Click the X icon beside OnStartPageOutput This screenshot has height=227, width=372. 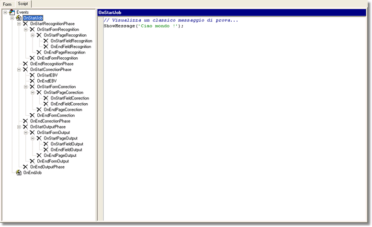tap(39, 138)
